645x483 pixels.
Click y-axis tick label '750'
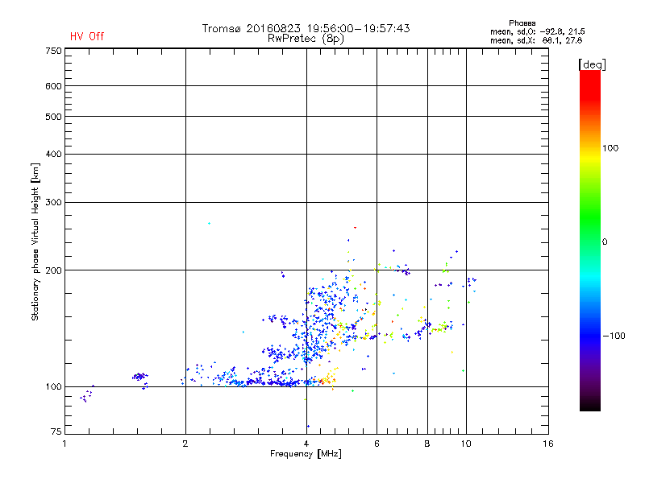pyautogui.click(x=53, y=51)
